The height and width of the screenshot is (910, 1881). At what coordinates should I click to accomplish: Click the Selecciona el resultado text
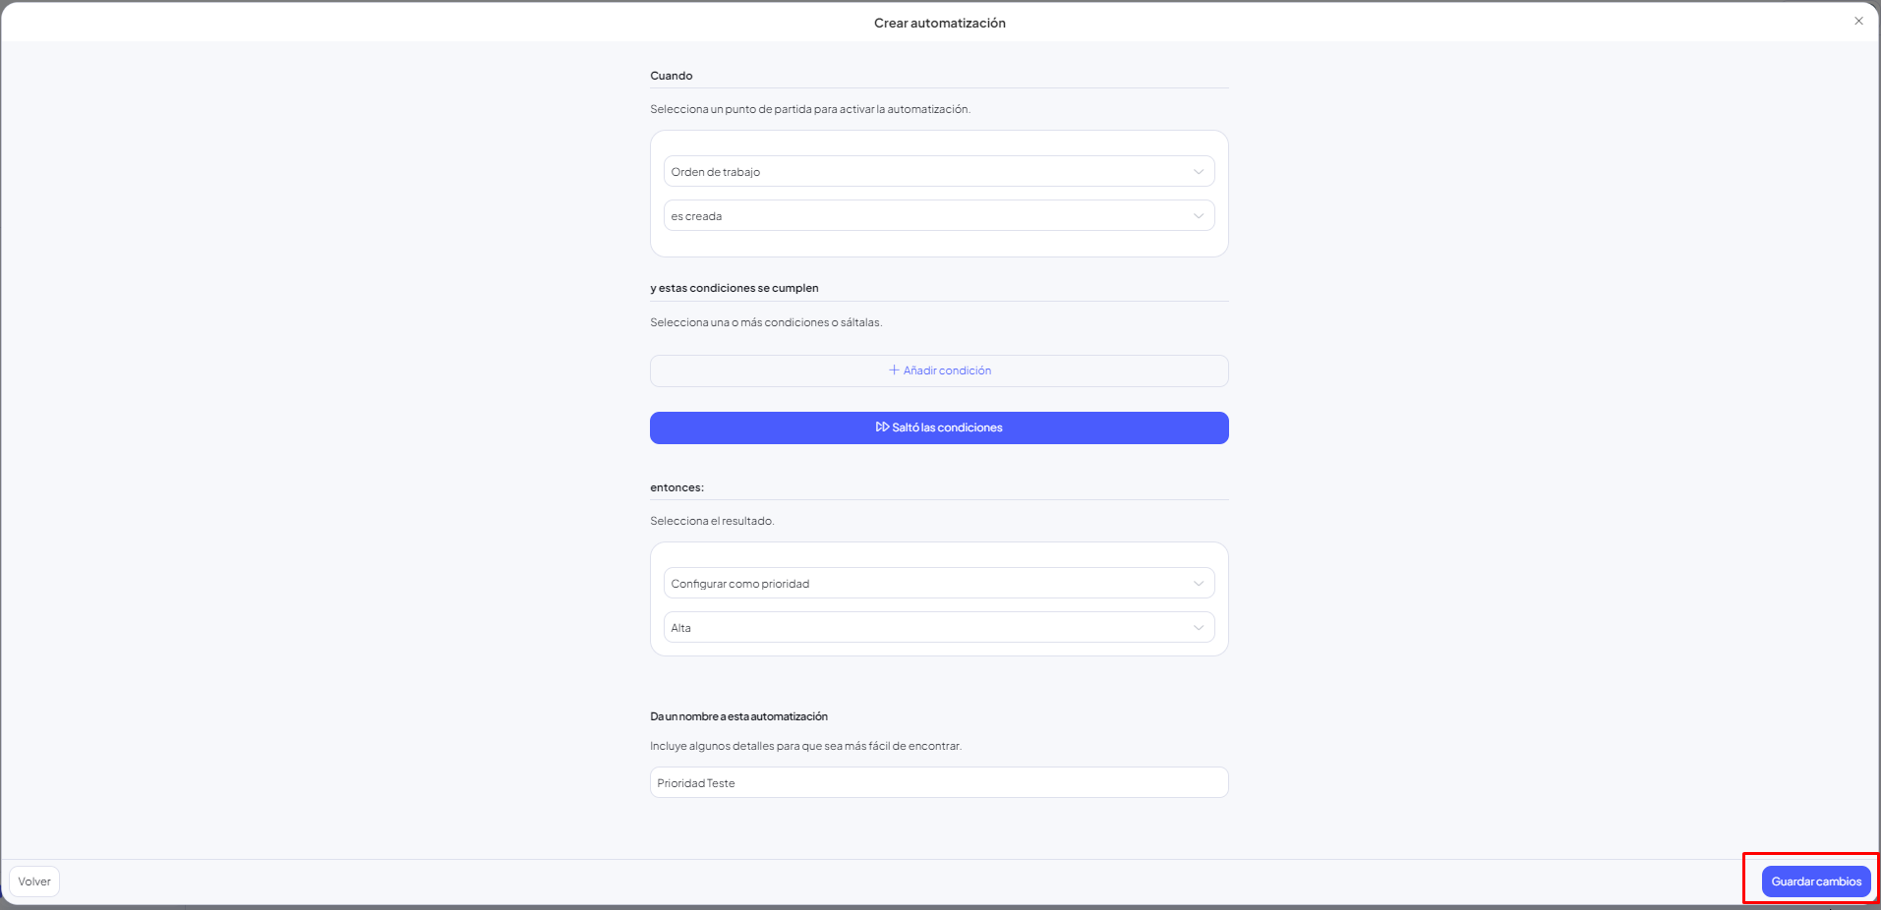712,521
